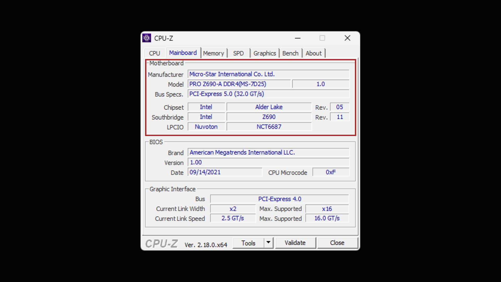Image resolution: width=501 pixels, height=282 pixels.
Task: Click the disabled maximize button
Action: click(322, 38)
